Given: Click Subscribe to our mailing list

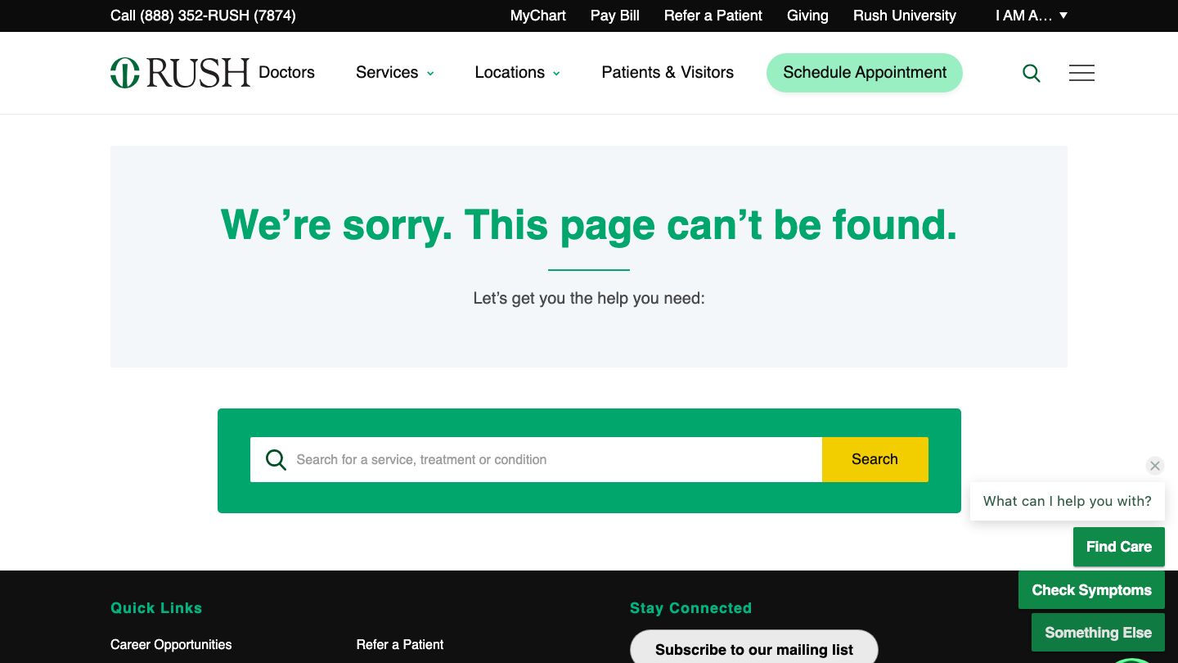Looking at the screenshot, I should tap(753, 649).
